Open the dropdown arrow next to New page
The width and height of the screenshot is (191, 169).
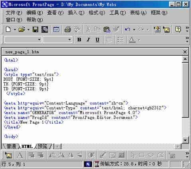point(15,29)
